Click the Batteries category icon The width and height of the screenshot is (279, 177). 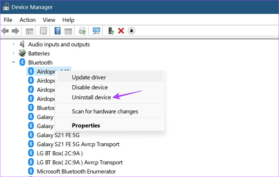pos(22,53)
